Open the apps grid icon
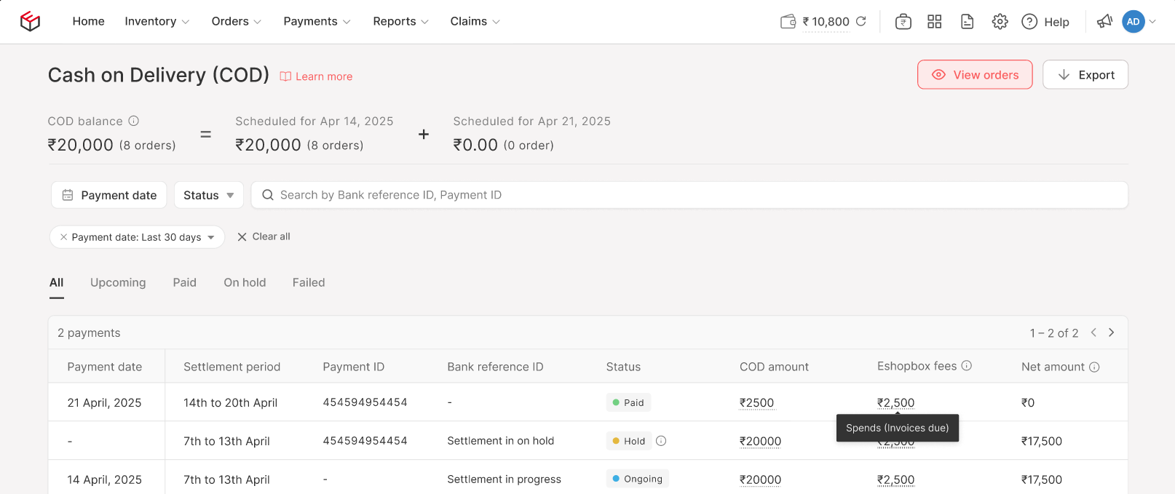Image resolution: width=1175 pixels, height=494 pixels. [x=935, y=22]
